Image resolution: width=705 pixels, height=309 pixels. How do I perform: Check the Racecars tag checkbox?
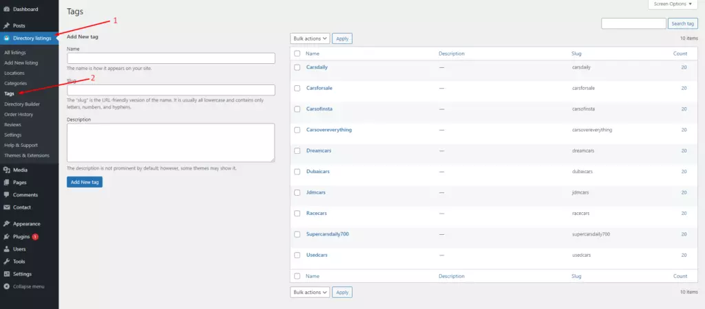point(297,214)
